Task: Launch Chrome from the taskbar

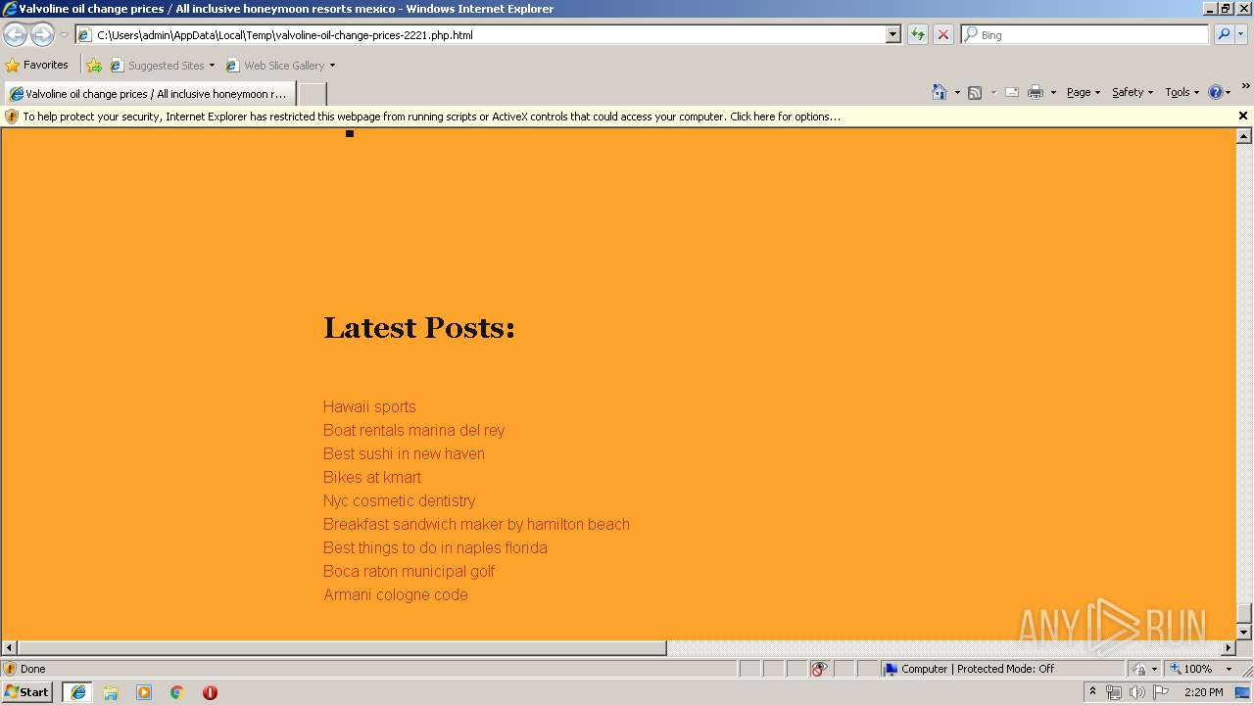Action: tap(176, 692)
